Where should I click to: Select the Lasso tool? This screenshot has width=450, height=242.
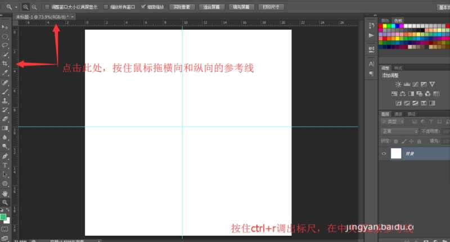point(5,45)
